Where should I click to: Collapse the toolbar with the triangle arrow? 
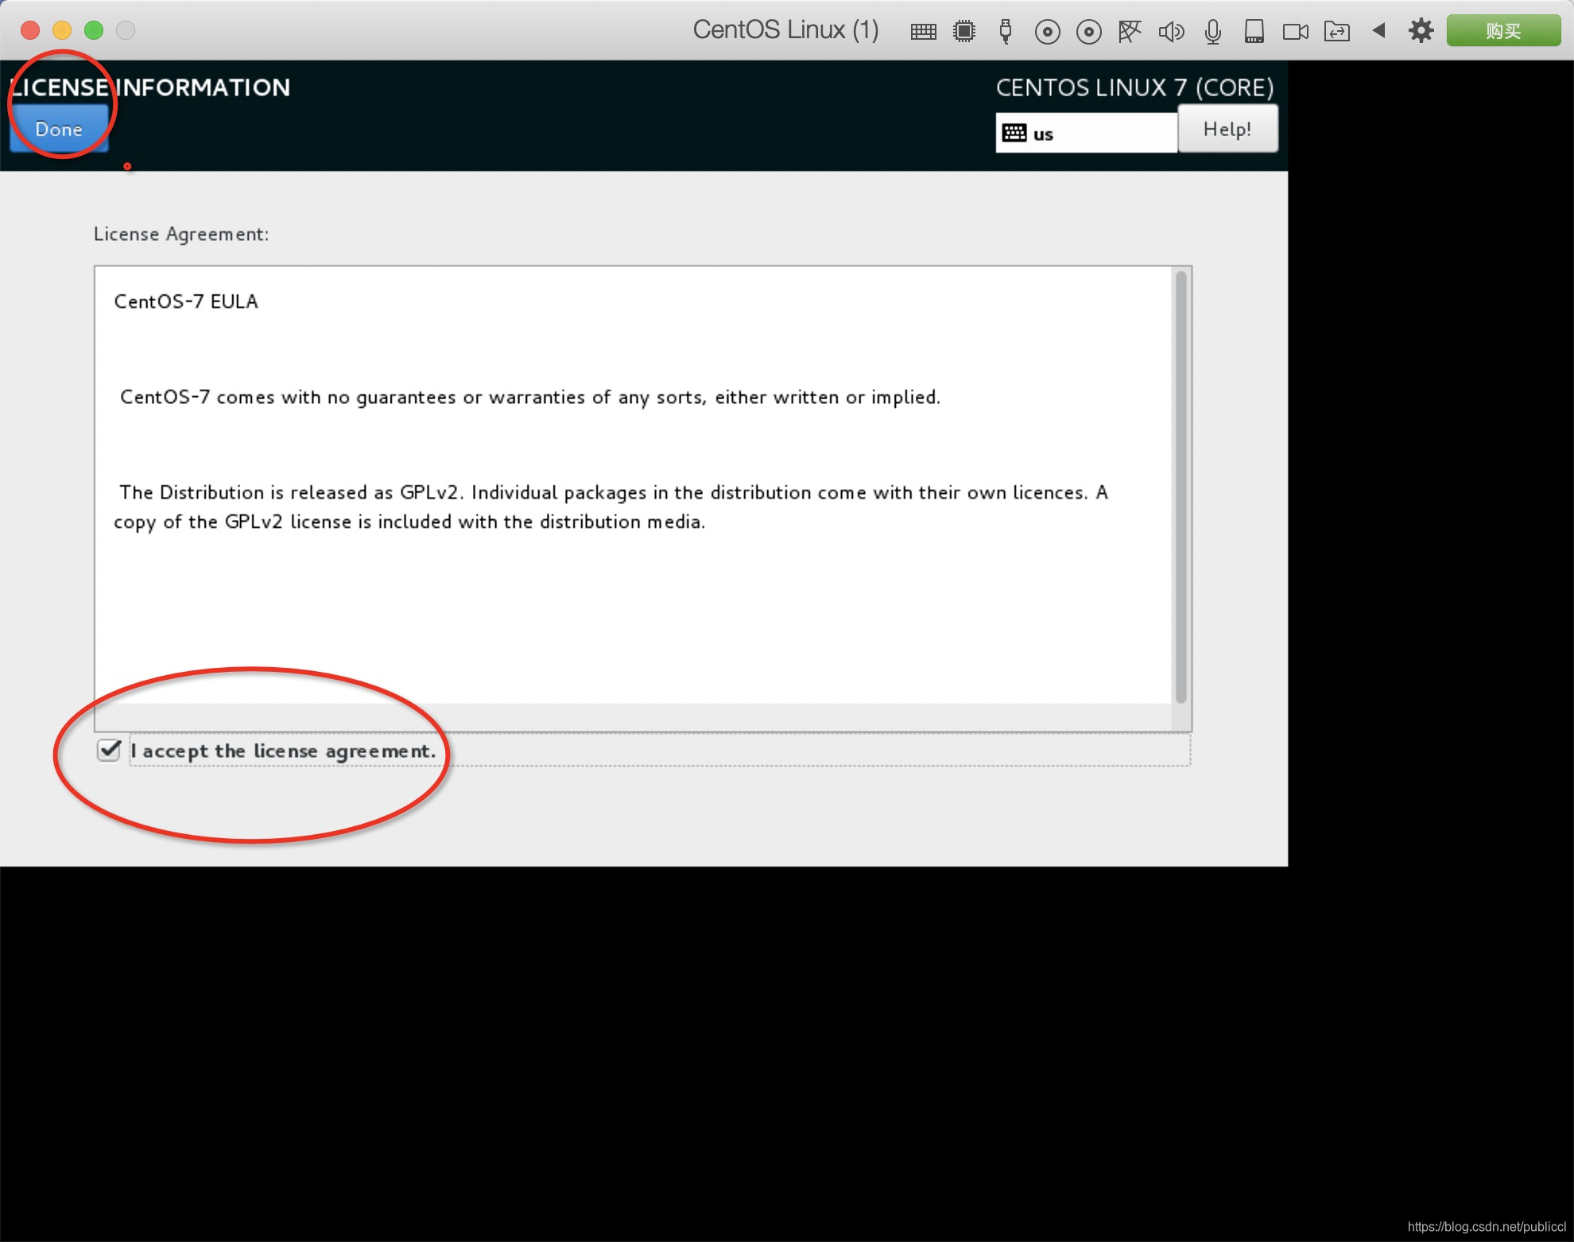point(1379,30)
